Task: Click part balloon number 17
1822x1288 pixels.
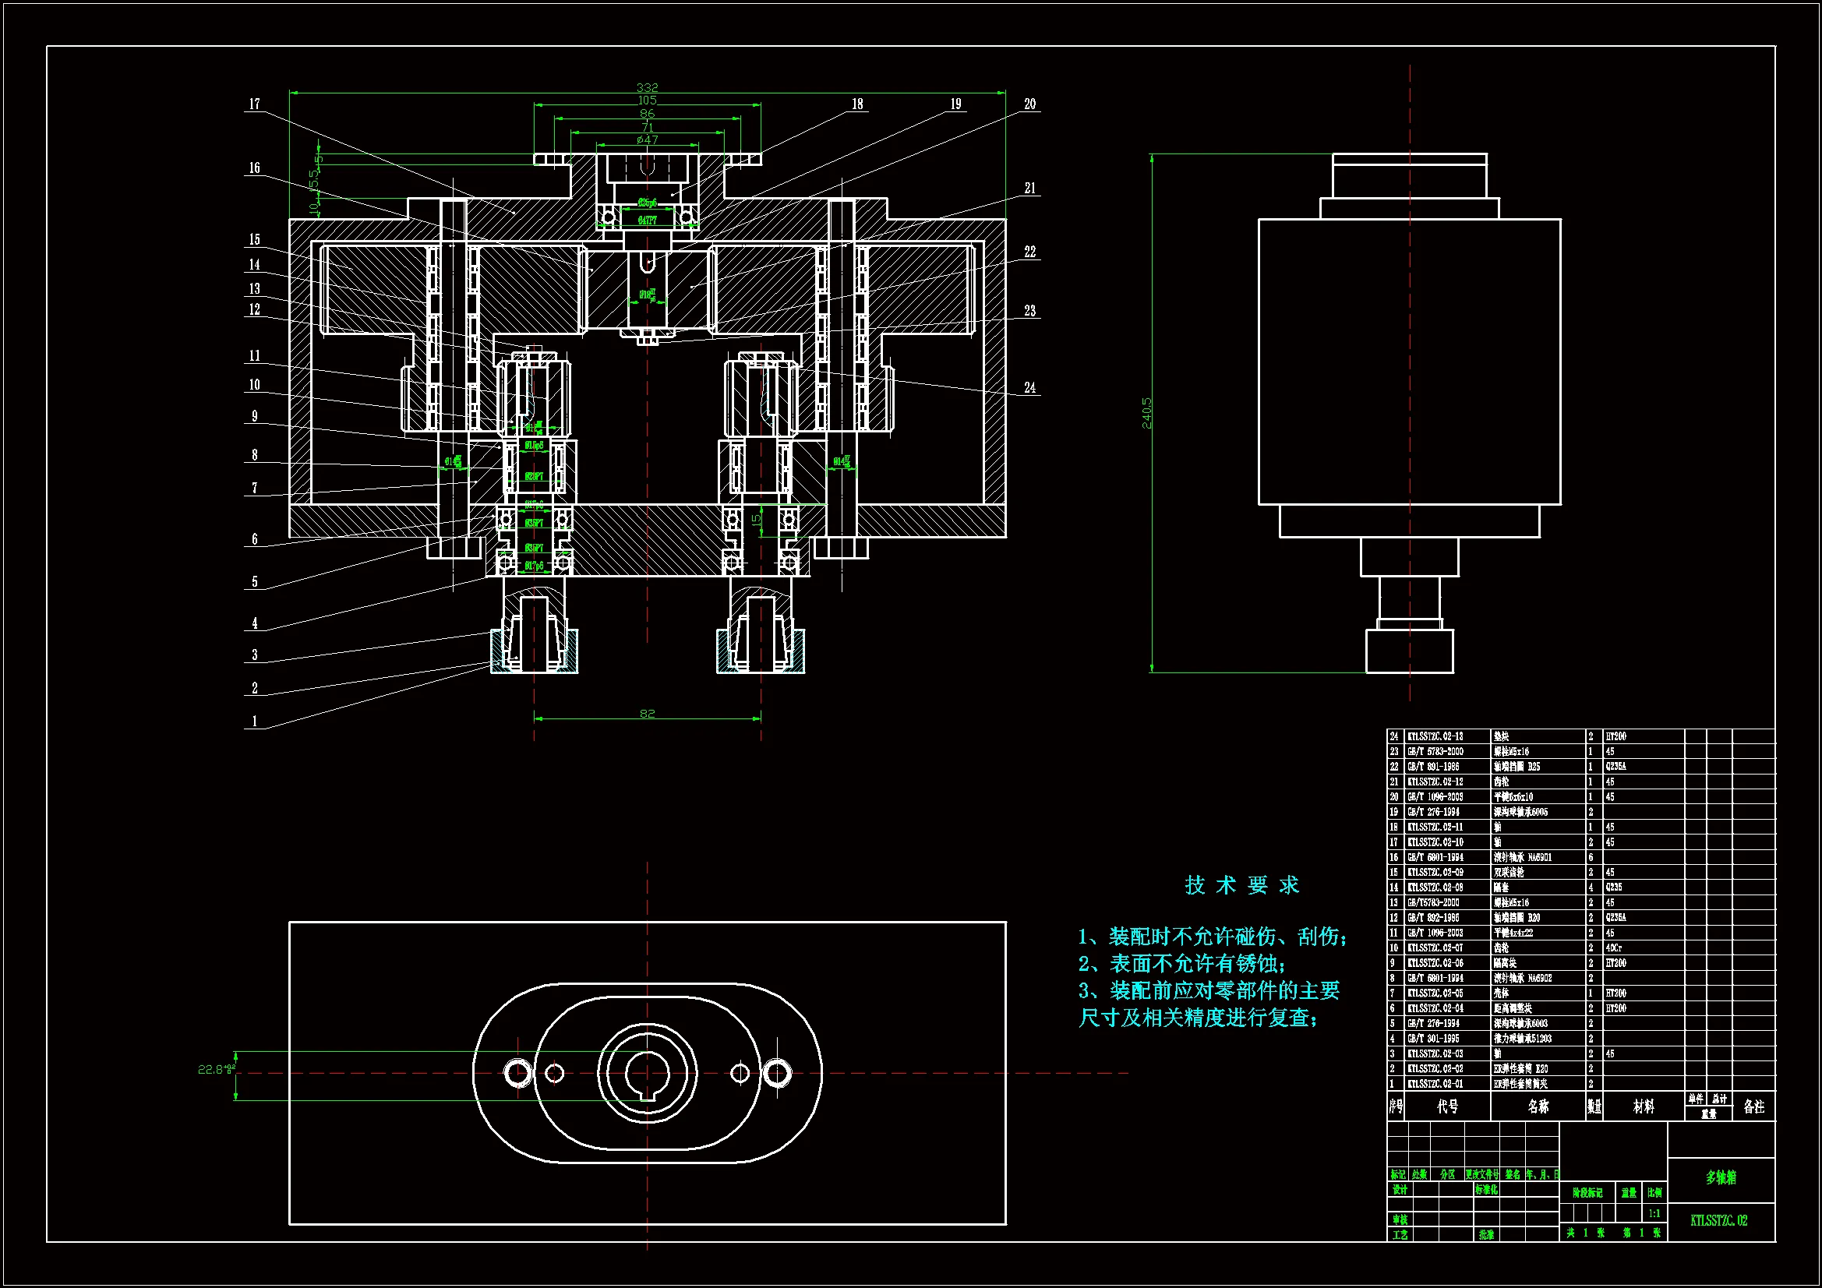Action: (254, 104)
